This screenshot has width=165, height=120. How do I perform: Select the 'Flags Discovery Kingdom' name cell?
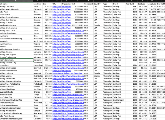point(16,81)
